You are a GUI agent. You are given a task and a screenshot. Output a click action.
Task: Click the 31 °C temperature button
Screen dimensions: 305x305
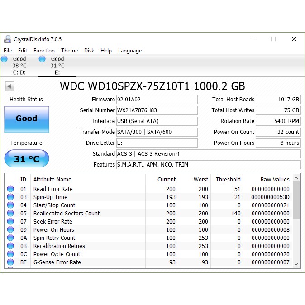[27, 159]
